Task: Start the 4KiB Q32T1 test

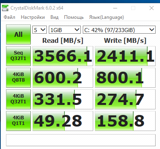Action: (18, 99)
